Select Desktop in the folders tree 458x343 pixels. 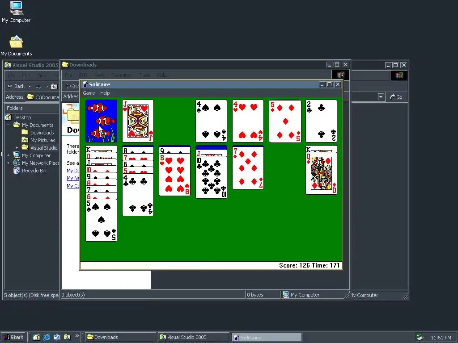click(x=22, y=117)
